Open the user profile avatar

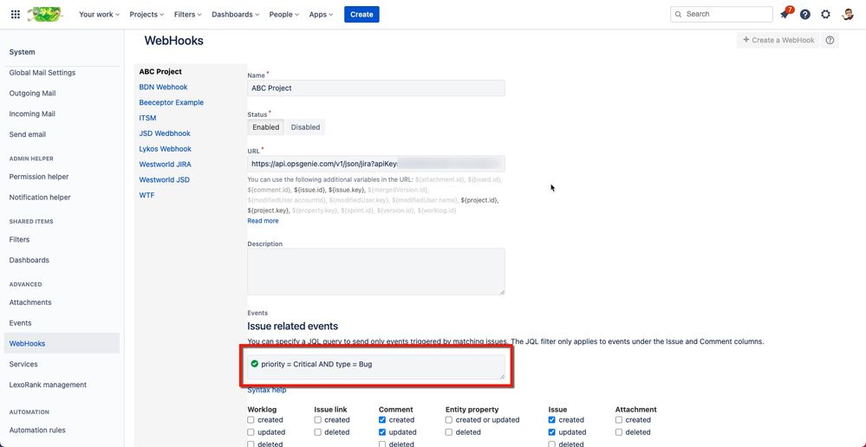848,15
